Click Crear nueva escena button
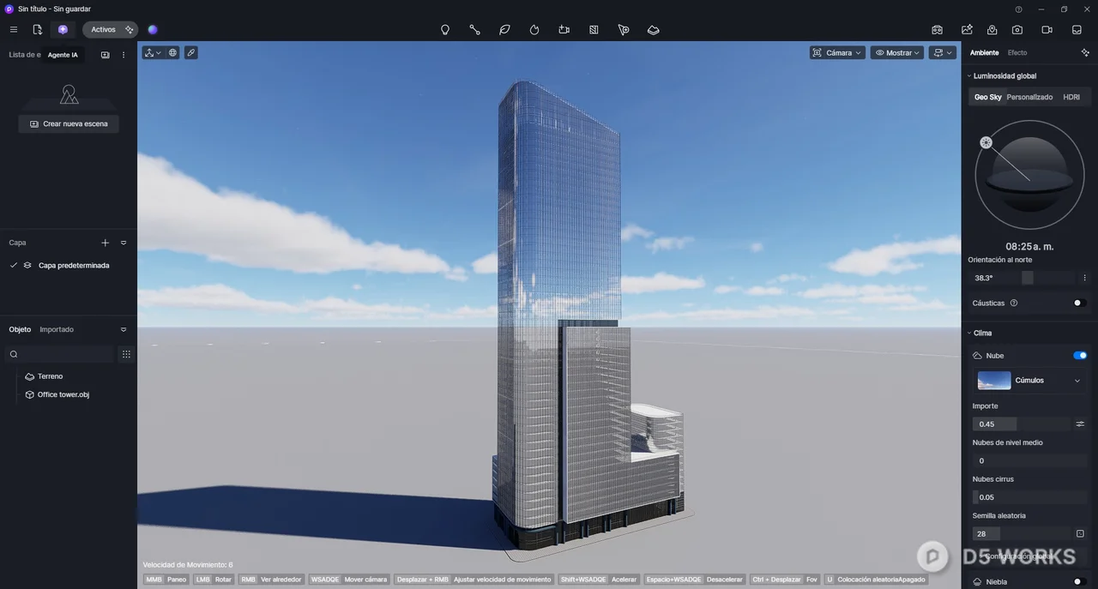Screen dimensions: 1098x589 [x=69, y=123]
